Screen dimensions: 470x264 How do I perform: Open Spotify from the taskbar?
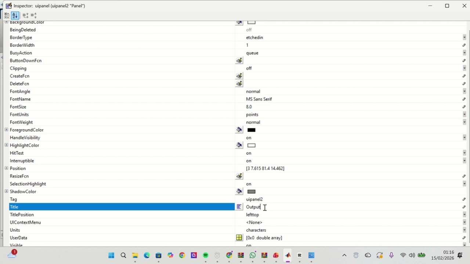point(206,255)
